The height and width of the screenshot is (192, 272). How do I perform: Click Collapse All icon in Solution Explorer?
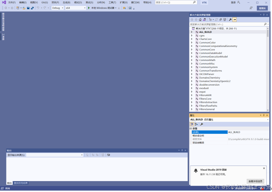pos(220,20)
